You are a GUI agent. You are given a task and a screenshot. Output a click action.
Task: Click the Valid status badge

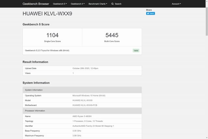[x=136, y=50]
